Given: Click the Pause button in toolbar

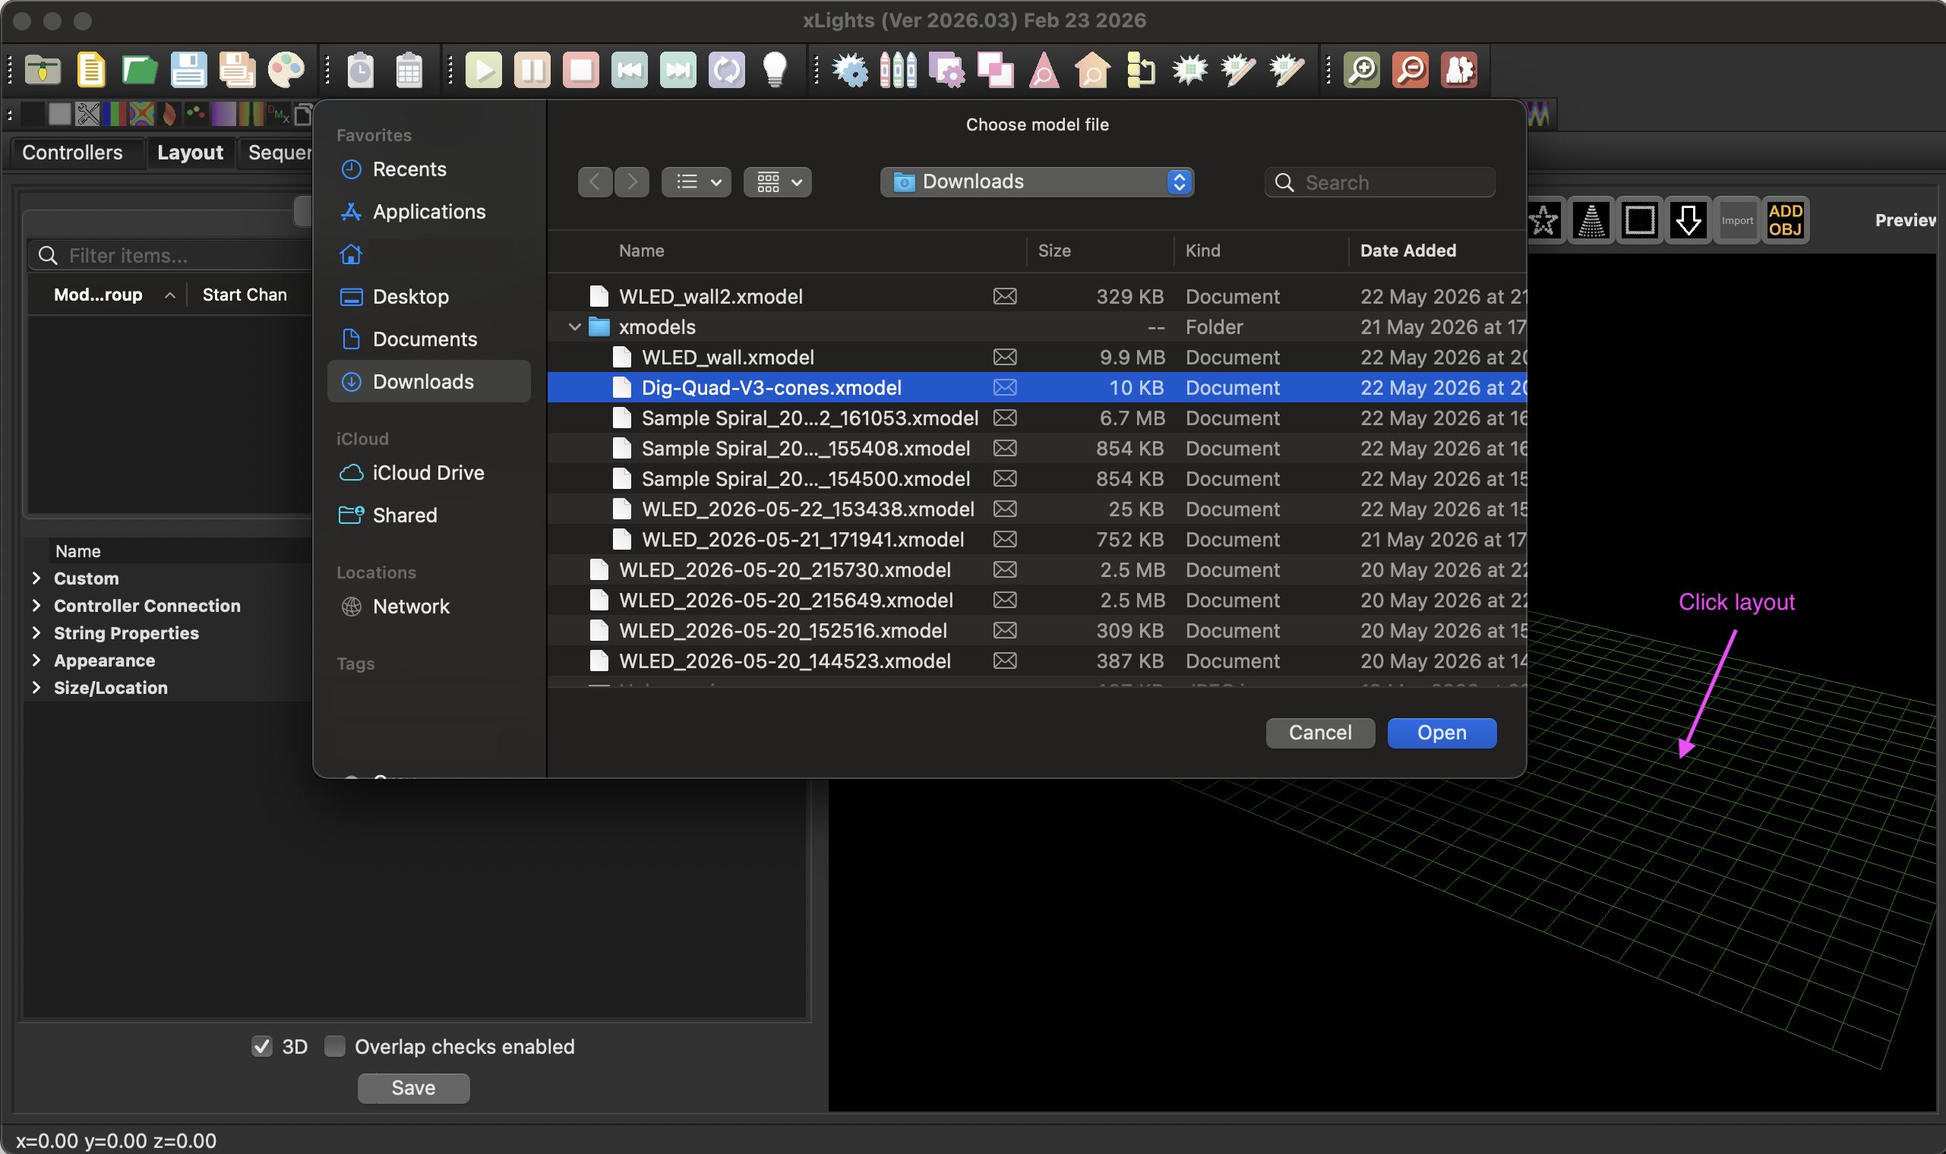Looking at the screenshot, I should [x=532, y=71].
